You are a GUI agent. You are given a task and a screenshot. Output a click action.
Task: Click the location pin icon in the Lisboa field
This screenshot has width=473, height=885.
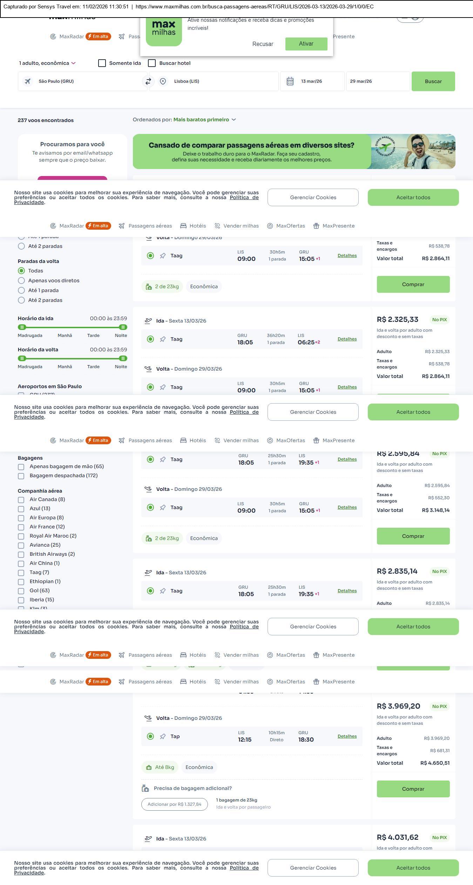(163, 81)
